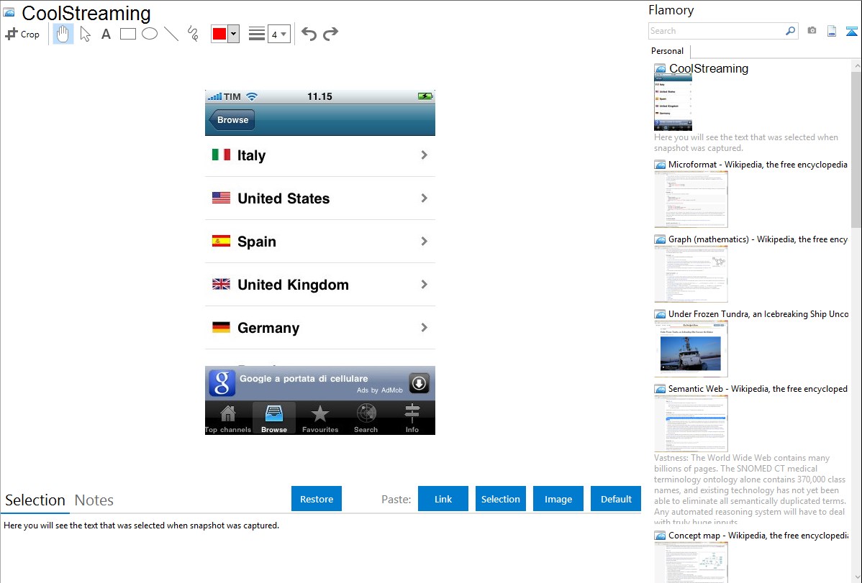
Task: Activate the hand pan tool
Action: coord(63,34)
